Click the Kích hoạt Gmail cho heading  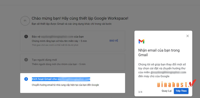[61, 79]
